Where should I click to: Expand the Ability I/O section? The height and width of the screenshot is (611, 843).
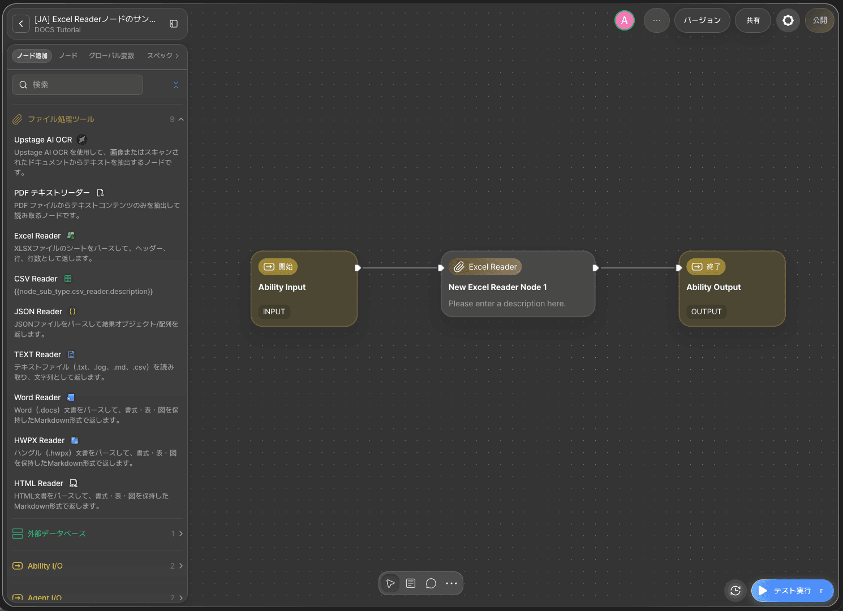98,566
